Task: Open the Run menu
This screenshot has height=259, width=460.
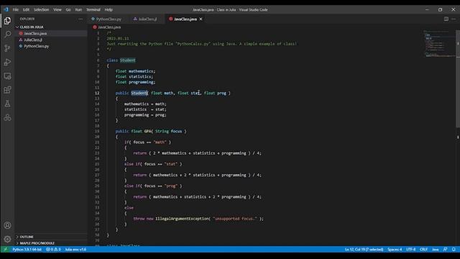Action: point(78,9)
